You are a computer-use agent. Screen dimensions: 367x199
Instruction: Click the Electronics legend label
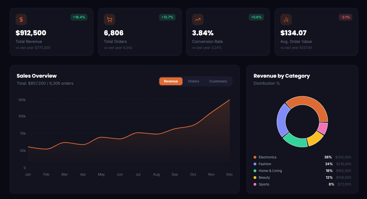[x=267, y=157]
